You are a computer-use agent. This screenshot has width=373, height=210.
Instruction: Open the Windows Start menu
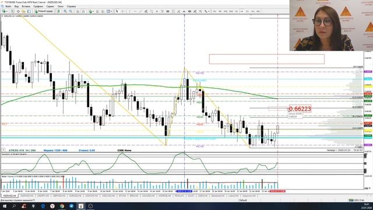[x=5, y=206]
